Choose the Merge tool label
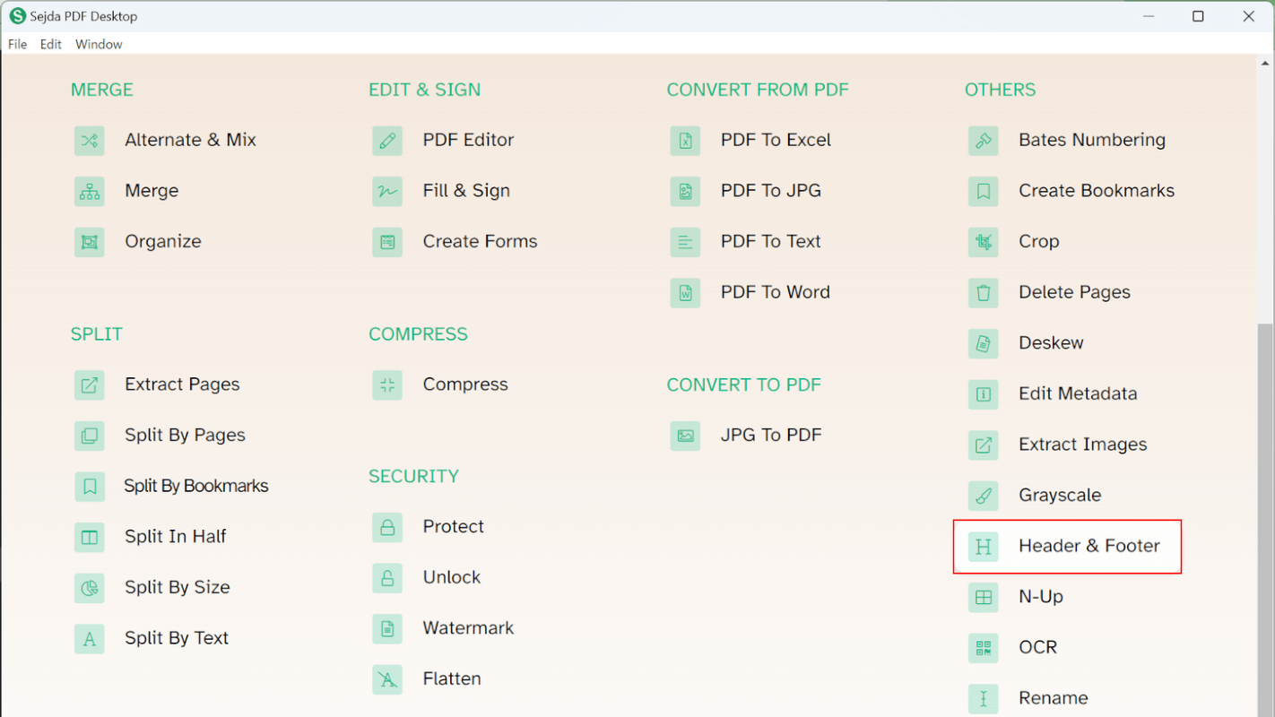The image size is (1275, 717). point(152,191)
